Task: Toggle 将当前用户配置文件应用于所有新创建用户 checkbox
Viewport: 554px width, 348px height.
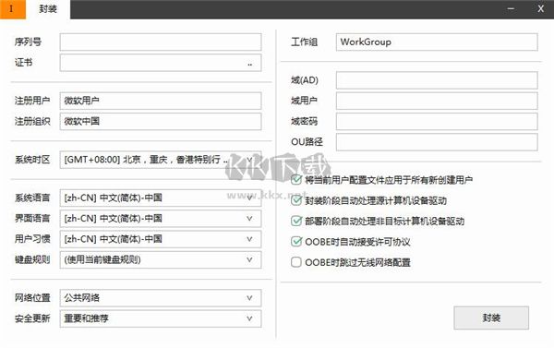Action: [296, 180]
